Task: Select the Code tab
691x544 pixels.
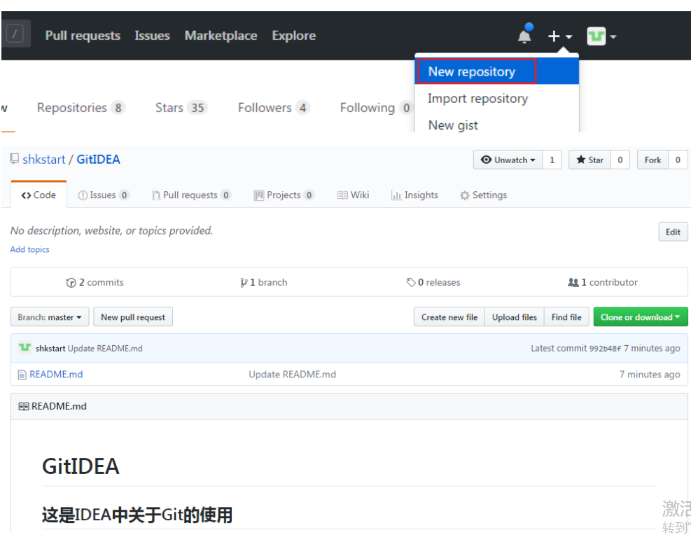Action: (39, 195)
